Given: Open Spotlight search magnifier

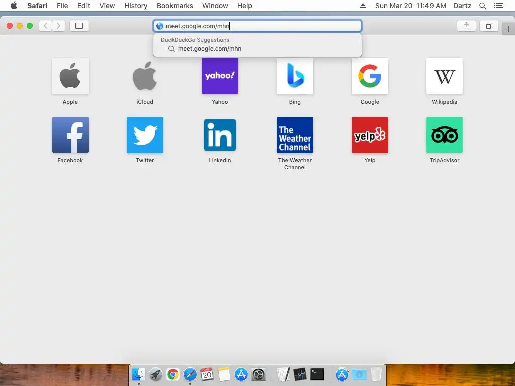Looking at the screenshot, I should 483,6.
